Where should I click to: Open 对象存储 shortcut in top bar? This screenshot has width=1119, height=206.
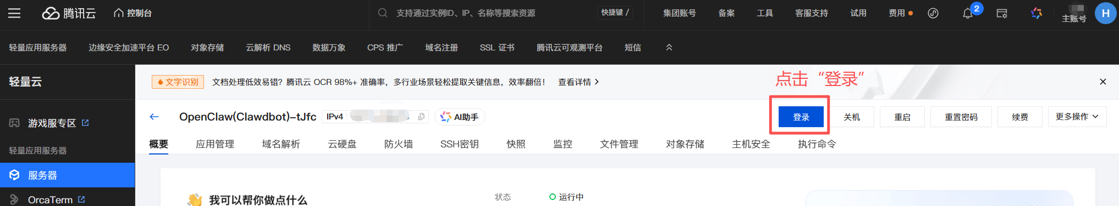click(207, 48)
